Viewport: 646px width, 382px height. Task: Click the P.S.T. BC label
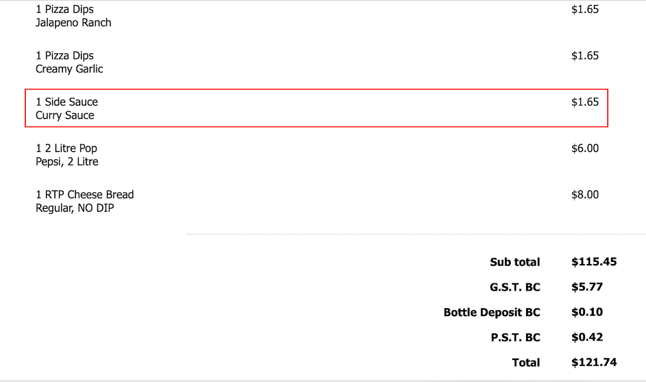point(516,338)
